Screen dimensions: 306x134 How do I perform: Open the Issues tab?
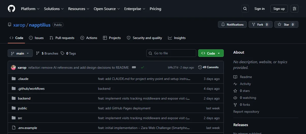(36, 38)
